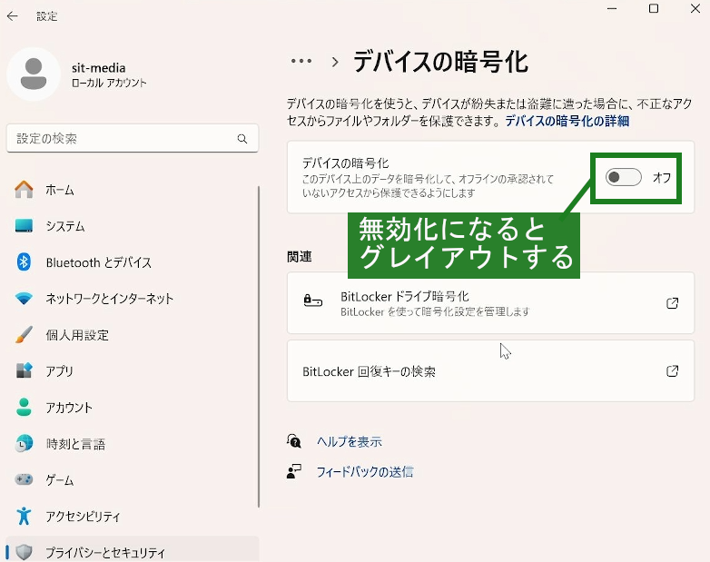This screenshot has width=710, height=562.
Task: Click the Bluetooth icon in sidebar
Action: (24, 261)
